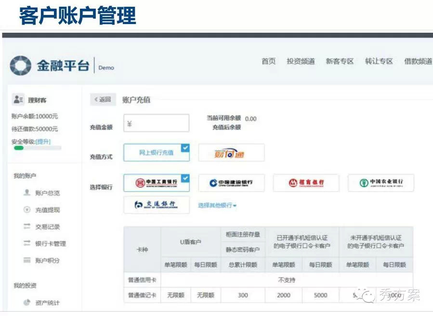This screenshot has width=433, height=316.
Task: Open 交易记录 in the sidebar
Action: [x=47, y=227]
